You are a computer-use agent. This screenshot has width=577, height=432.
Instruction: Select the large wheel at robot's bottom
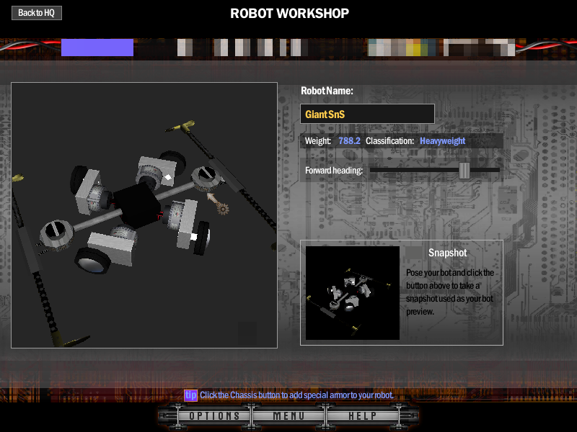pos(92,259)
